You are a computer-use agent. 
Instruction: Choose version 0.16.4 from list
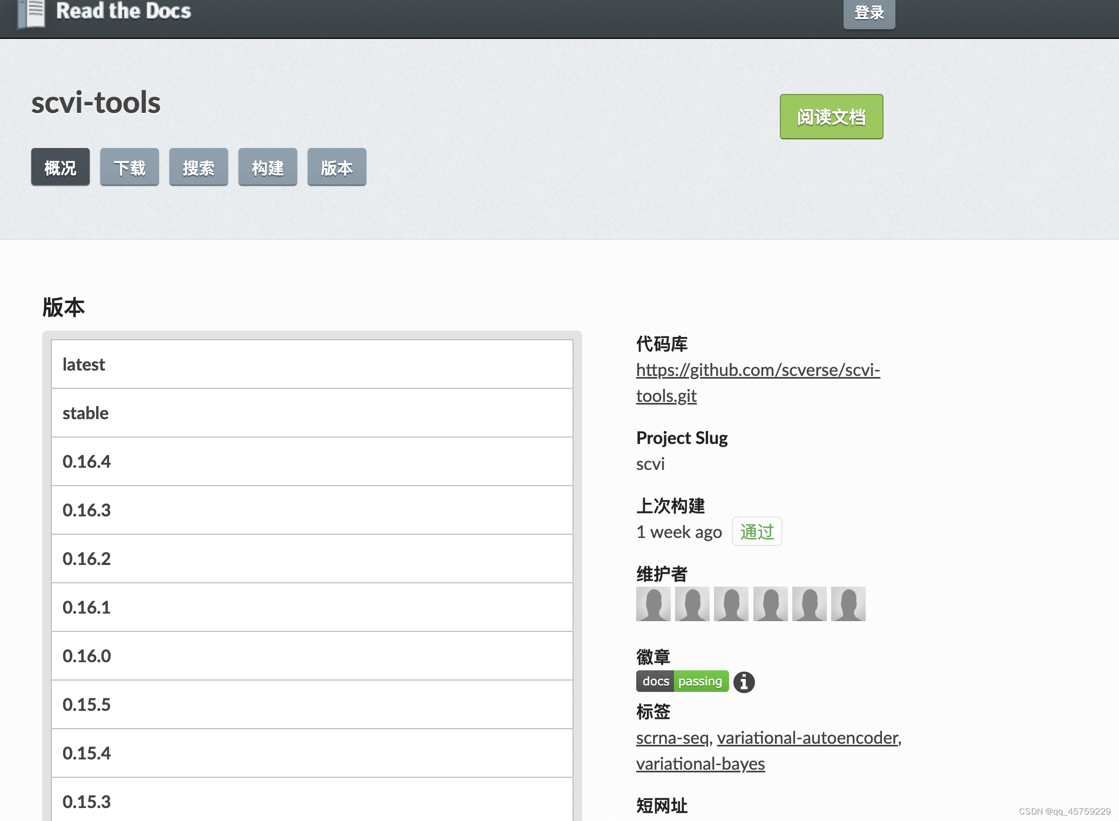[86, 462]
